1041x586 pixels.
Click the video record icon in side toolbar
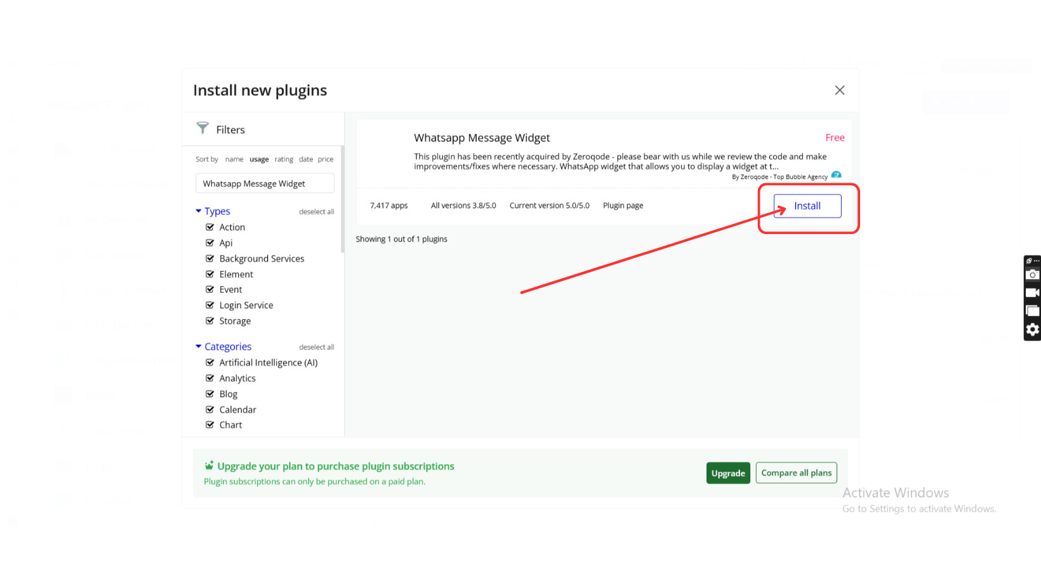pos(1033,293)
